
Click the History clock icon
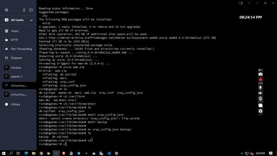6,104
